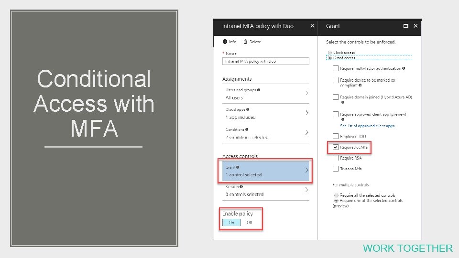This screenshot has height=258, width=459.
Task: Click info icon beside multi-factor authentication
Action: 404,68
